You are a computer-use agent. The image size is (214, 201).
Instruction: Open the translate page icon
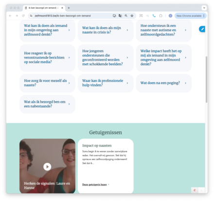pyautogui.click(x=120, y=16)
